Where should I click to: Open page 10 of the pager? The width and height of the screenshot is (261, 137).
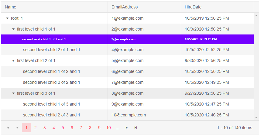108,128
